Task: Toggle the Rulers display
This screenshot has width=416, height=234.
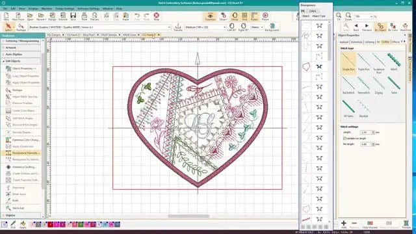Action: tap(254, 16)
